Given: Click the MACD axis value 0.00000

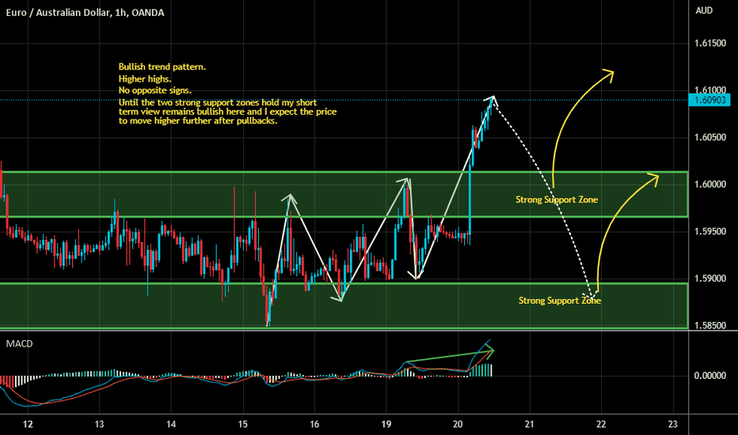Looking at the screenshot, I should (x=710, y=375).
